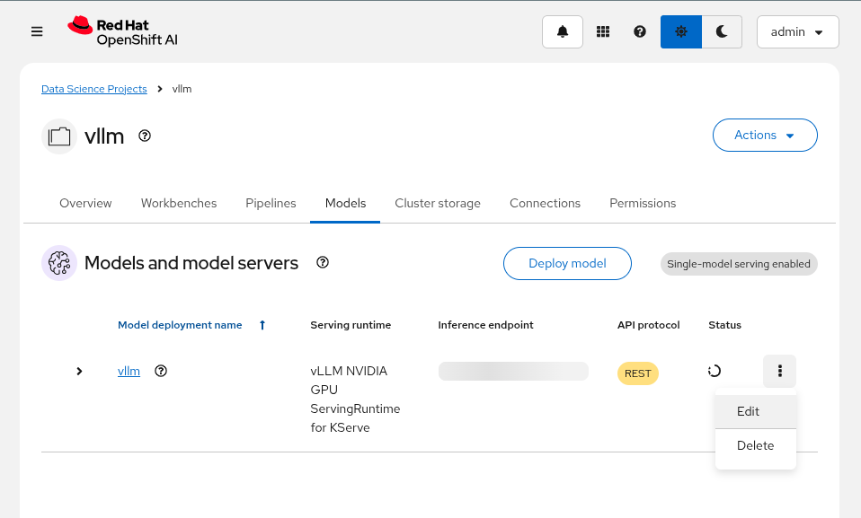Viewport: 861px width, 518px height.
Task: Expand the vllm deployment row
Action: (80, 371)
